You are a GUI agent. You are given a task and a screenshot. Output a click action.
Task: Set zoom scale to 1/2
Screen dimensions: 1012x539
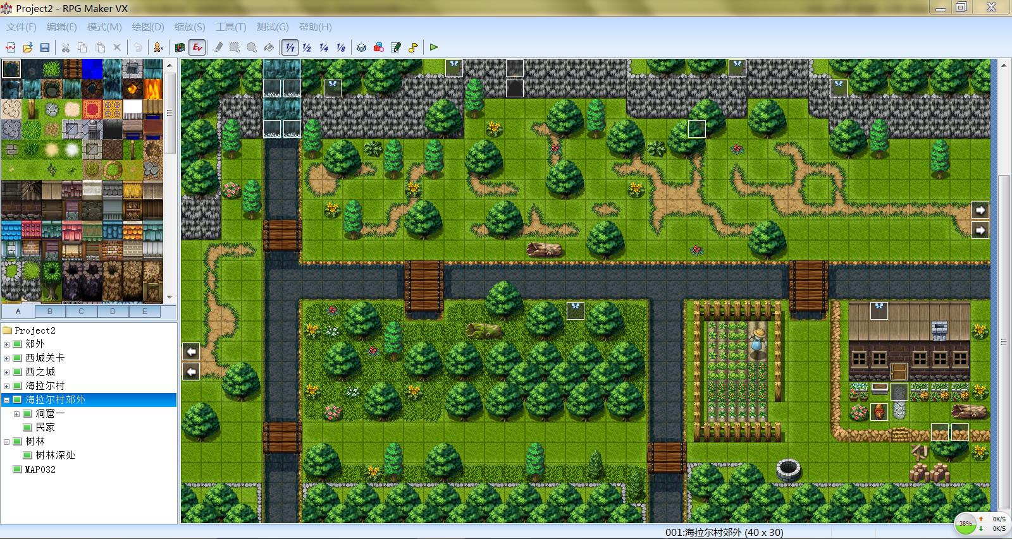point(307,47)
